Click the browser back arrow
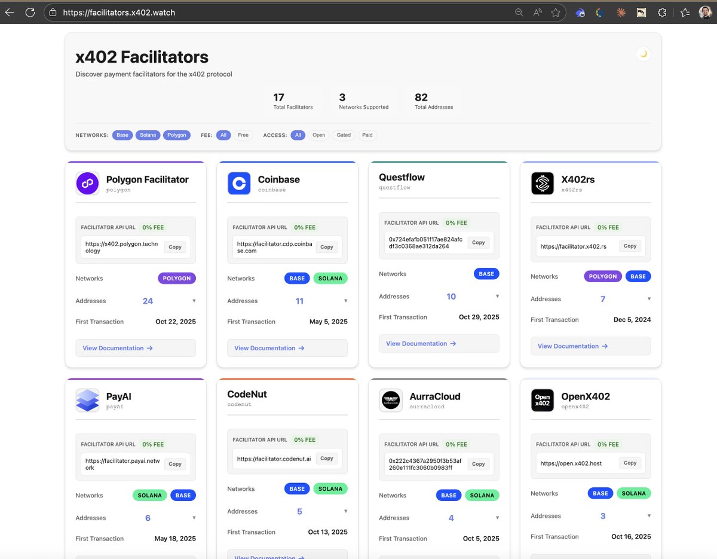The image size is (717, 559). [10, 12]
